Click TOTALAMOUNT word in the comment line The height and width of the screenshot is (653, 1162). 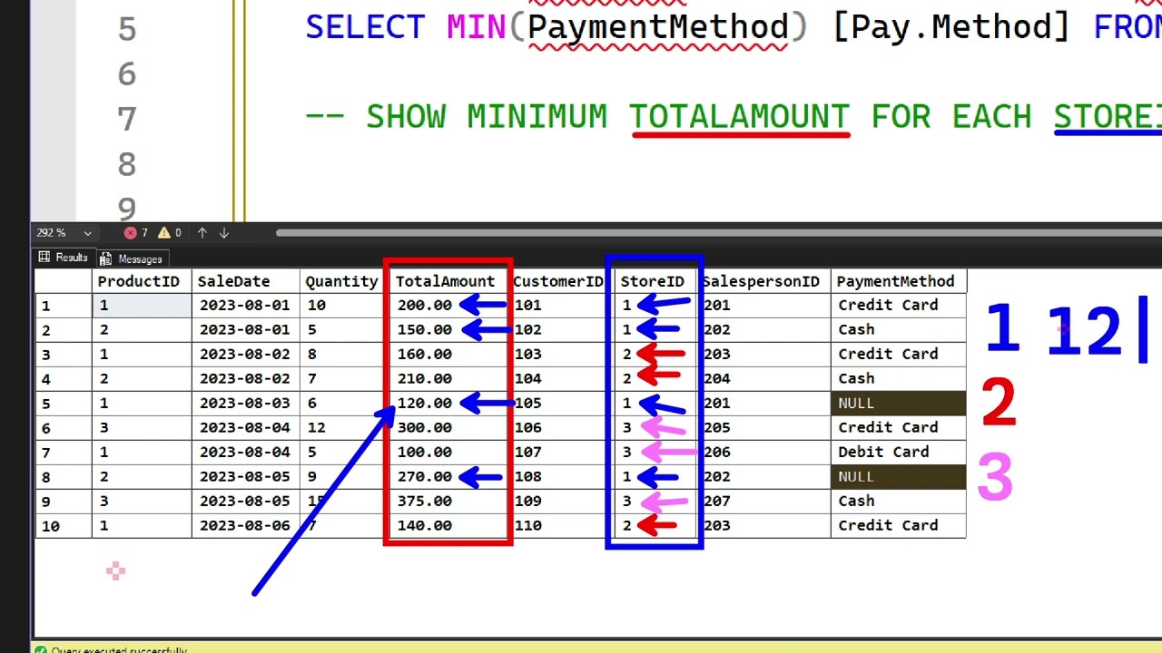tap(739, 117)
